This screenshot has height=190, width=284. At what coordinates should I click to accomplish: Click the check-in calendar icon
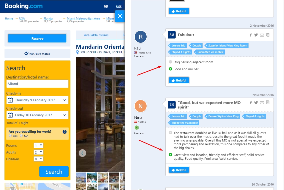pyautogui.click(x=10, y=100)
